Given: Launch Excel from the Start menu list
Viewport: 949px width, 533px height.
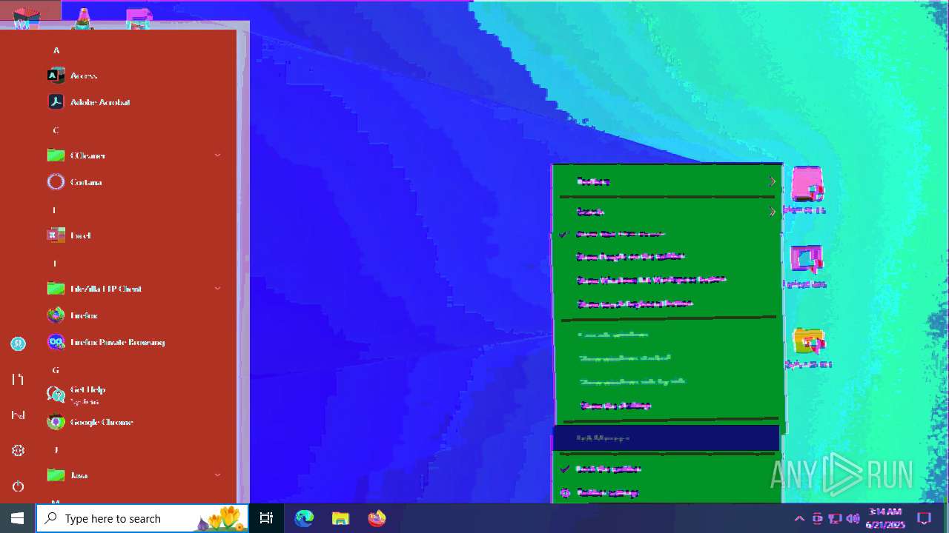Looking at the screenshot, I should [133, 235].
